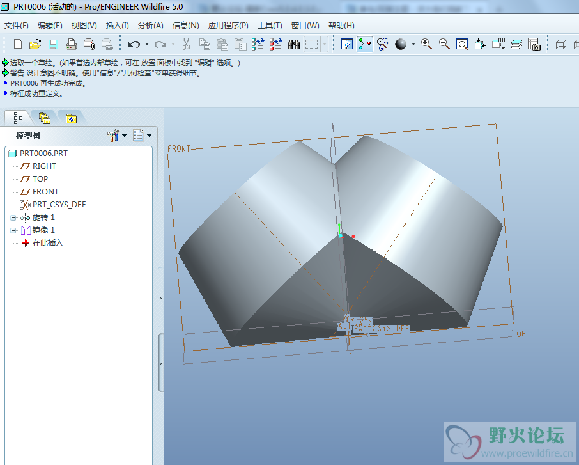The width and height of the screenshot is (579, 465).
Task: Select the 镜像 1 mirror feature
Action: (37, 230)
